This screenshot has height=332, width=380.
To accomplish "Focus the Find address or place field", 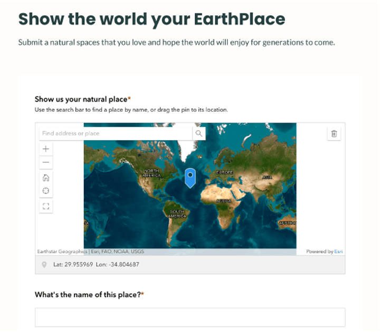I will (116, 133).
